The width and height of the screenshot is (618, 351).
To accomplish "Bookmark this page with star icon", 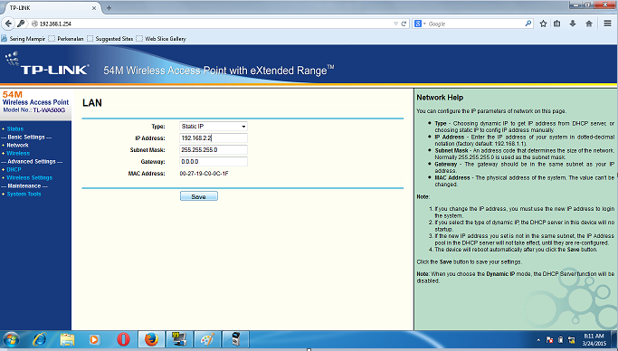I will click(x=543, y=24).
